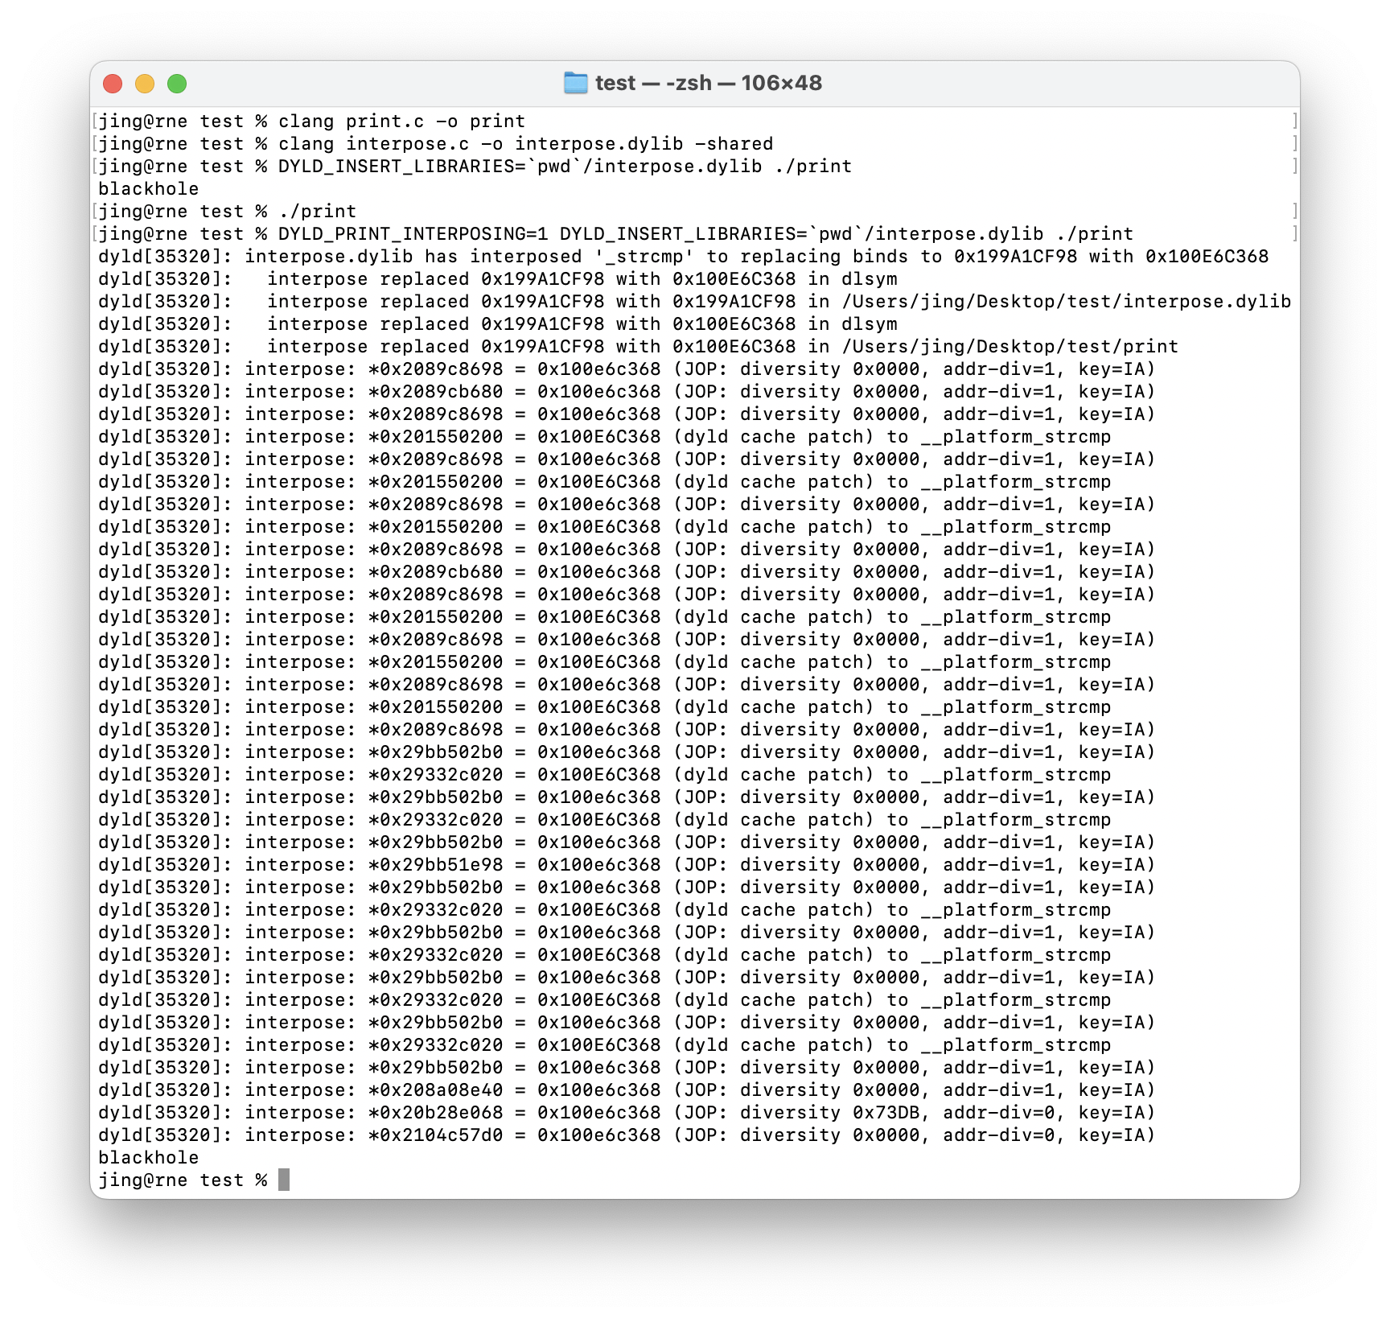The height and width of the screenshot is (1318, 1390).
Task: Click the window title 'test — -zsh — 106×48'
Action: pyautogui.click(x=709, y=83)
